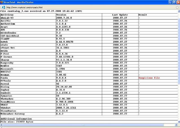Image resolution: width=180 pixels, height=128 pixels.
Task: Minimize the Firefox window
Action: point(170,2)
